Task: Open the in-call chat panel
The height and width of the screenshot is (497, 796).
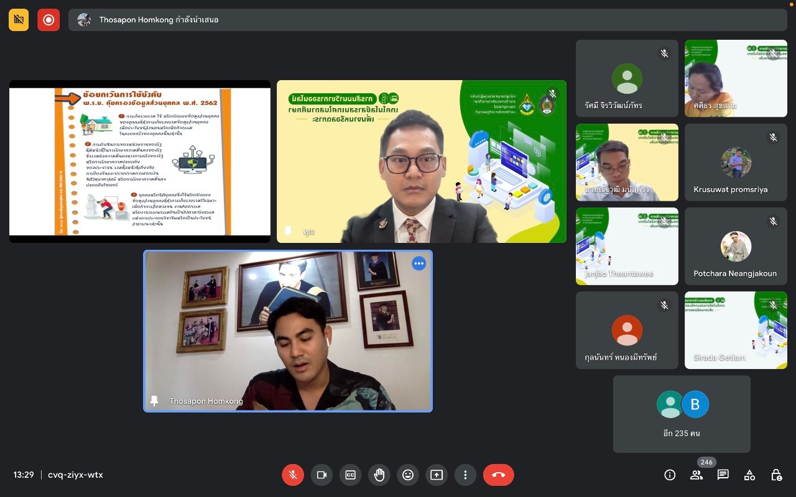Action: click(x=723, y=475)
